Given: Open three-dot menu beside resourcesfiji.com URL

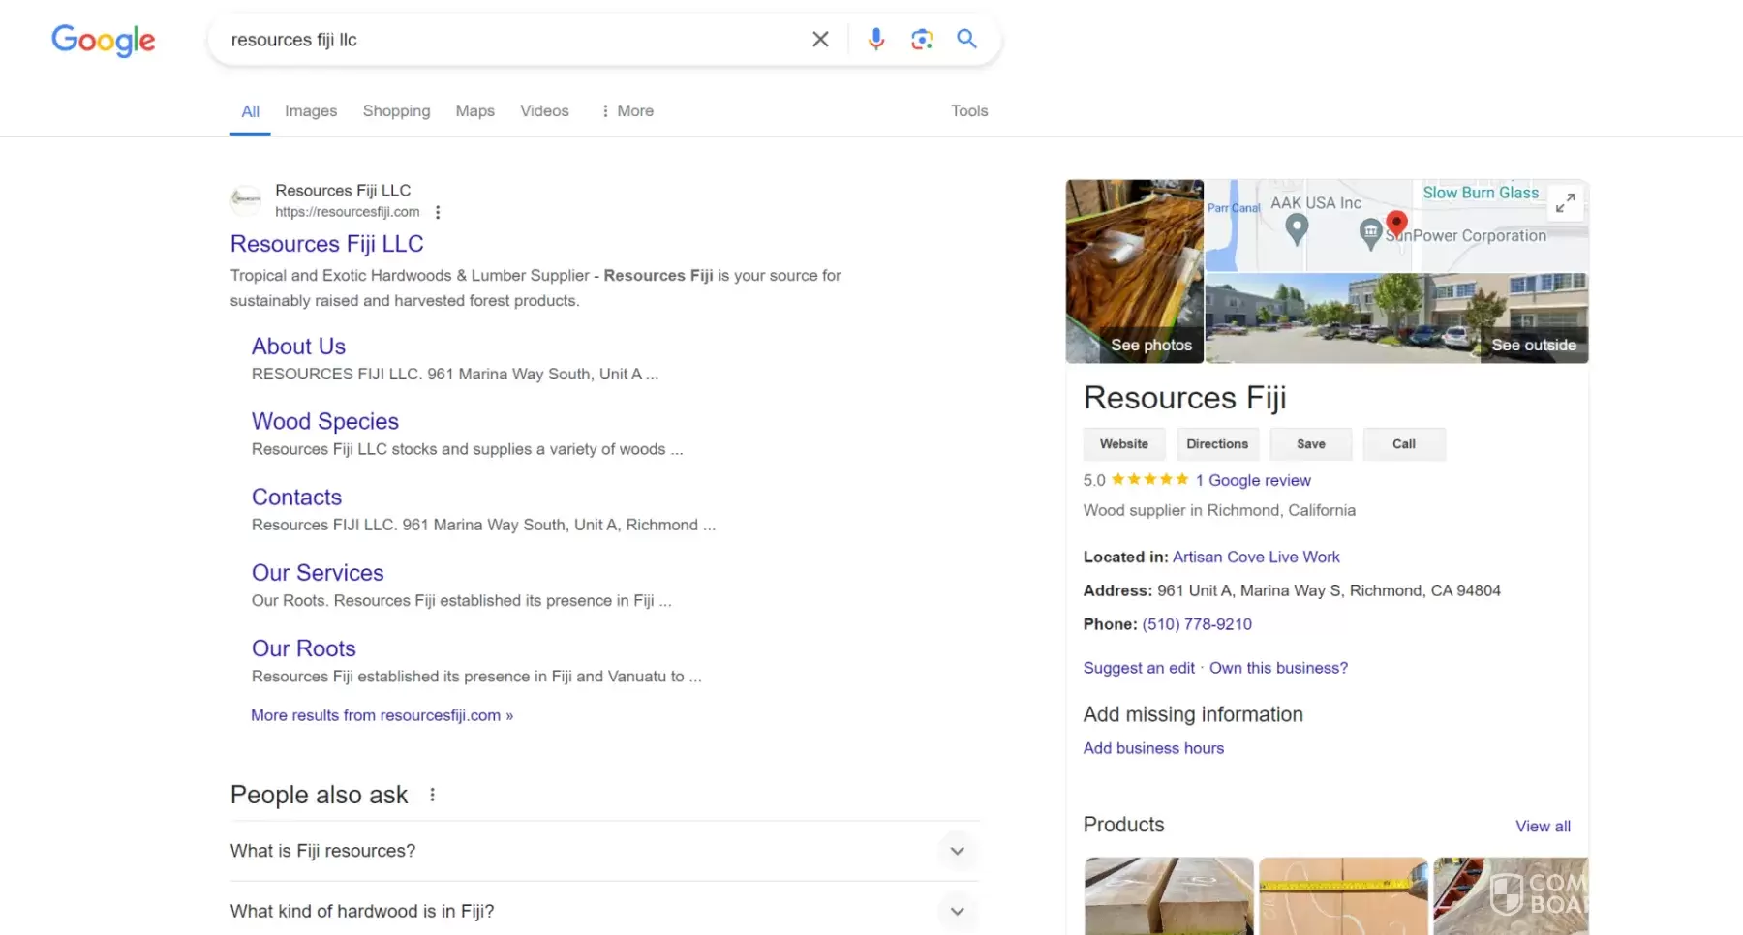Looking at the screenshot, I should (438, 213).
